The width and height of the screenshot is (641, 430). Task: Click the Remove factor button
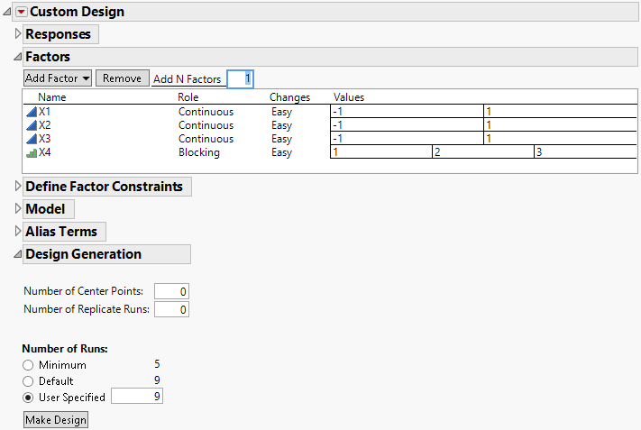click(122, 78)
